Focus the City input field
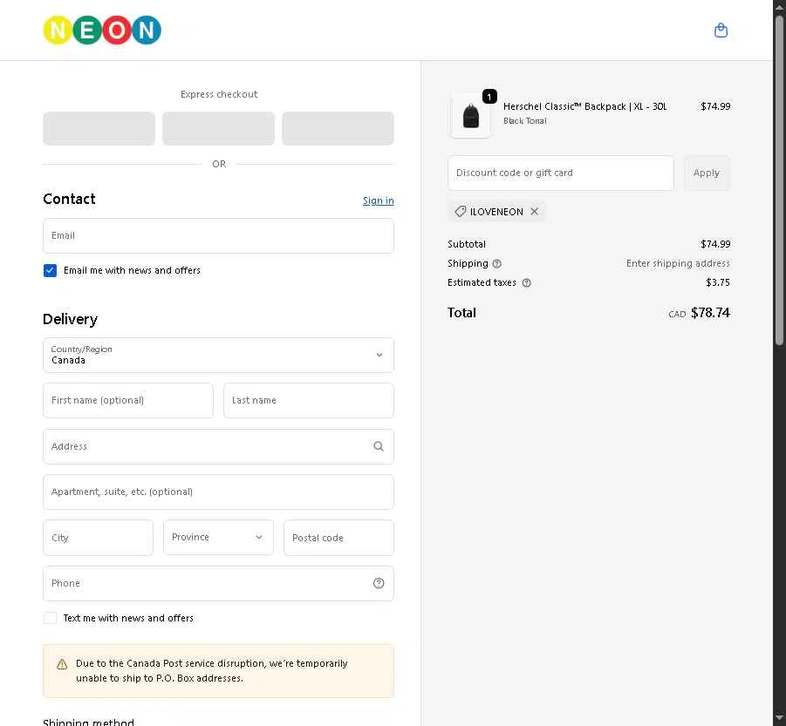Screen dimensions: 786x726 click(98, 537)
